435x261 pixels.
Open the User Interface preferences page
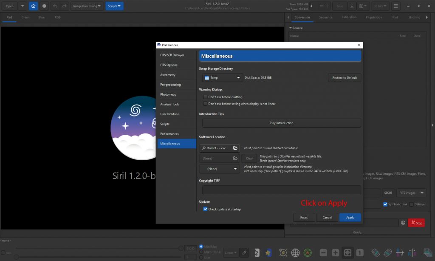click(x=177, y=114)
